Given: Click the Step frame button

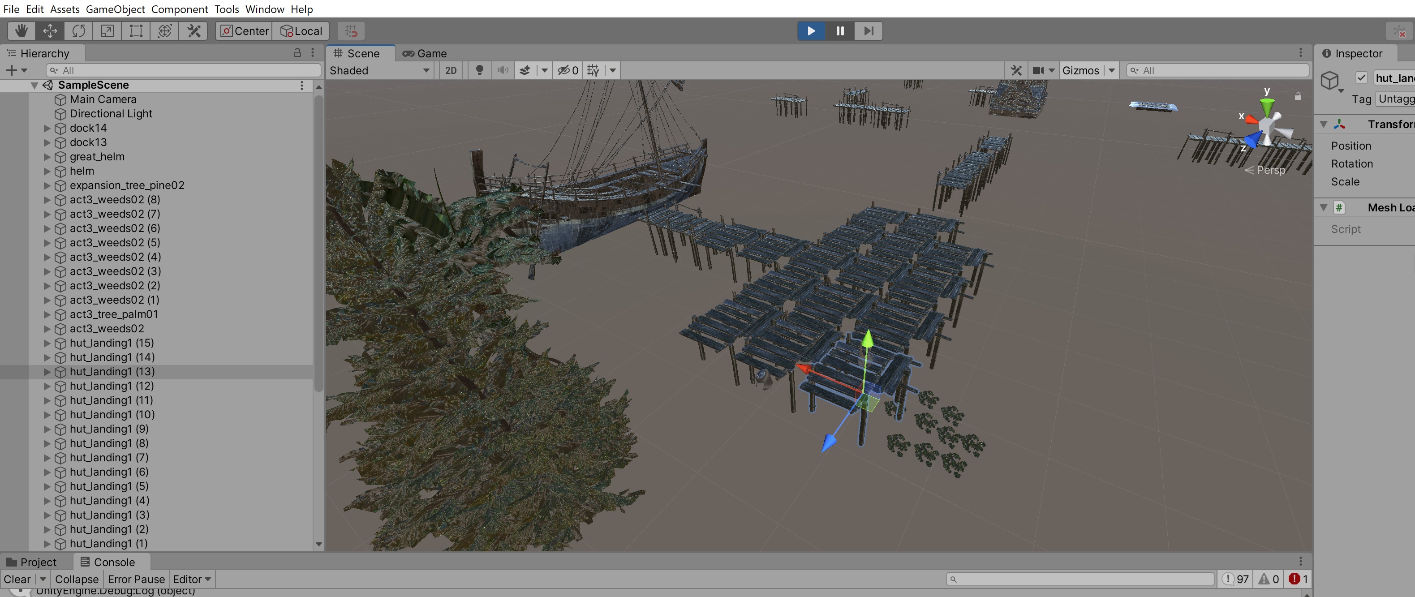Looking at the screenshot, I should [x=868, y=31].
